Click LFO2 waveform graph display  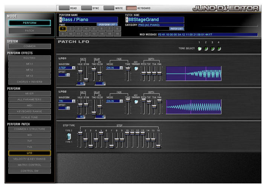point(194,107)
